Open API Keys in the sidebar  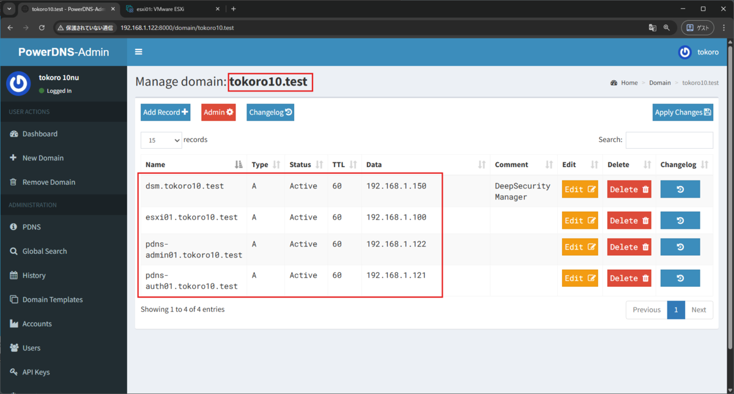(36, 372)
